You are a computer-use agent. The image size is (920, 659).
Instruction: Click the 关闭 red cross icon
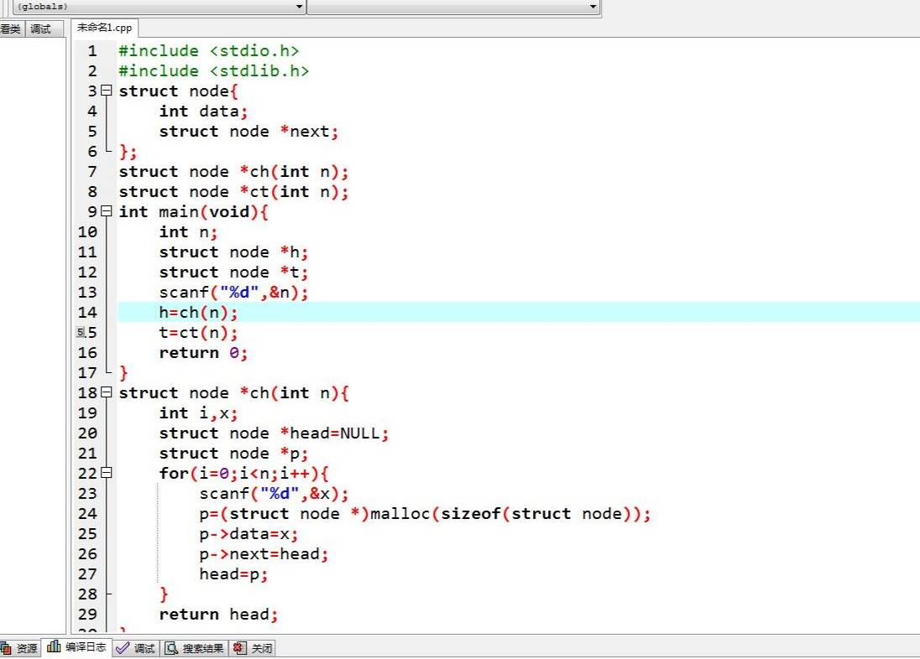point(238,647)
